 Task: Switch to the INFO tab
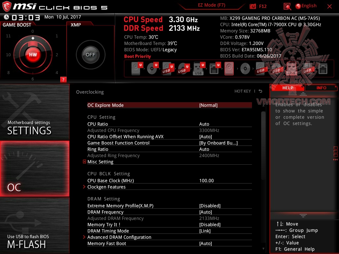coord(321,88)
